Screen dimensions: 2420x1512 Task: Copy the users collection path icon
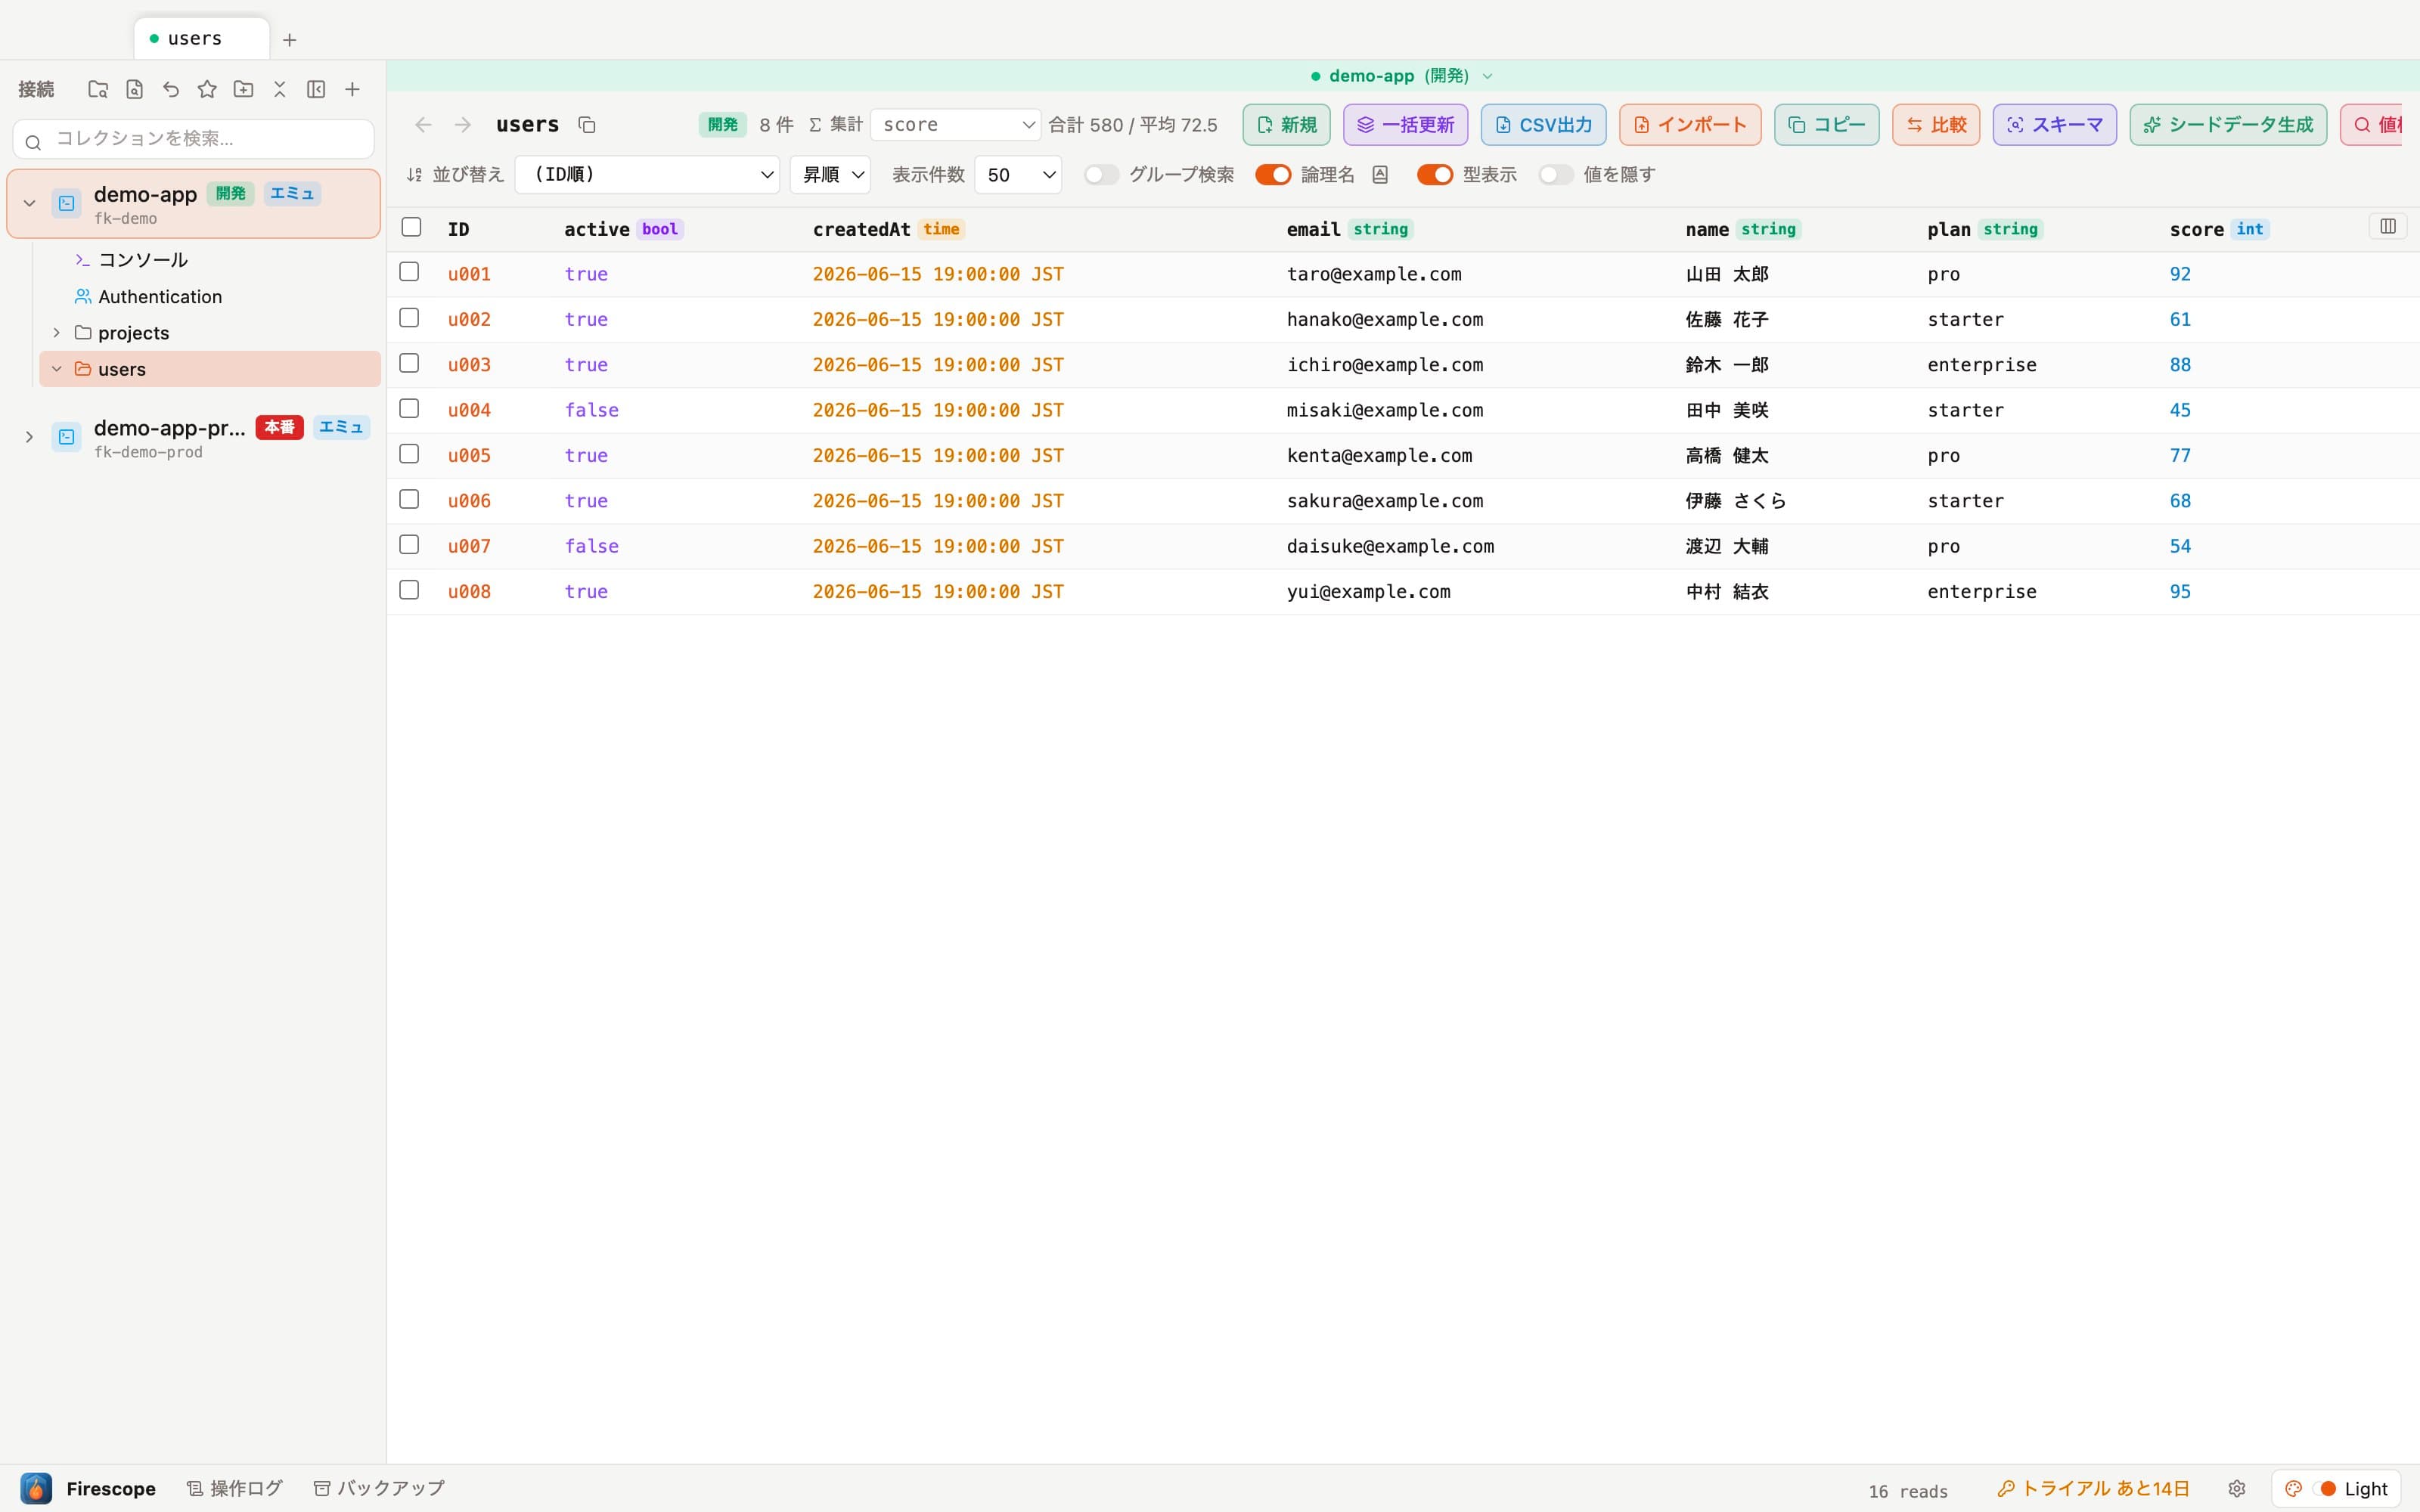587,125
